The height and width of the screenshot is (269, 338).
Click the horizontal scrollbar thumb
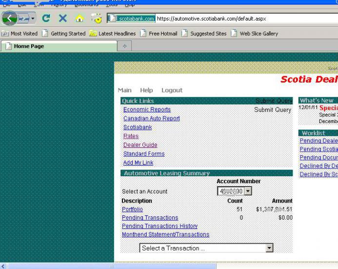tap(111, 266)
